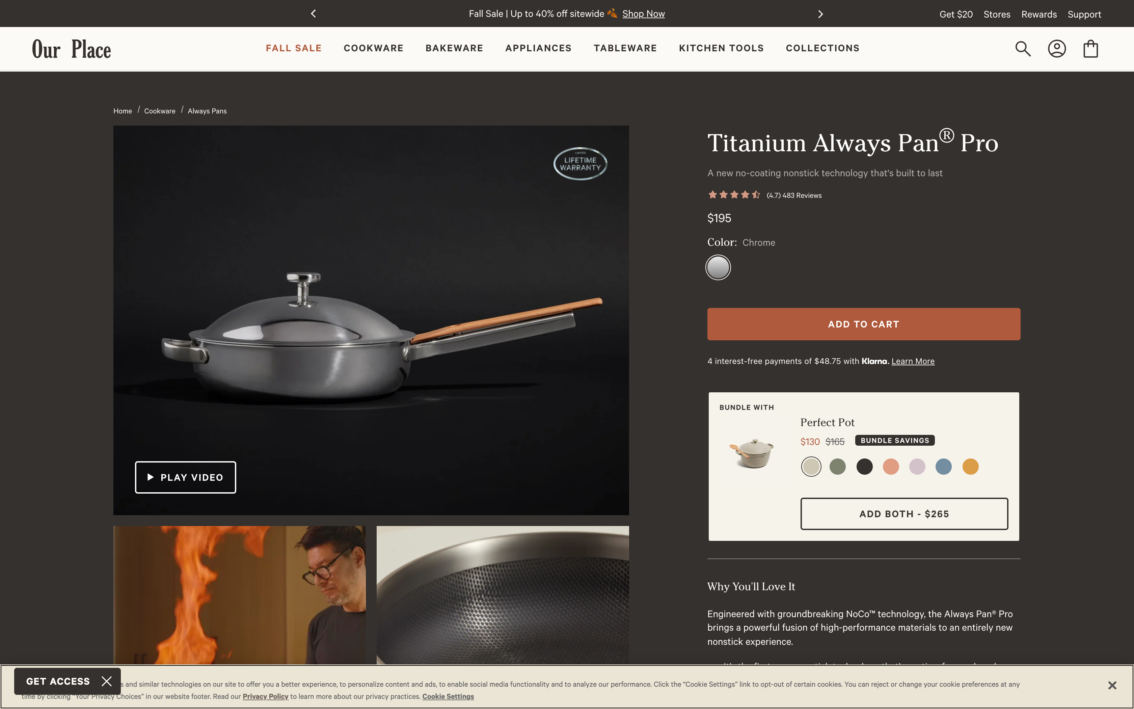The width and height of the screenshot is (1134, 709).
Task: Expand the Collections navigation menu
Action: 822,48
